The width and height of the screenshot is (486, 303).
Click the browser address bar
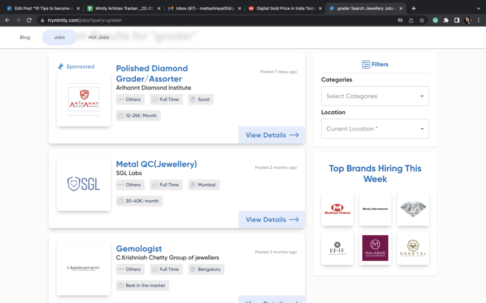point(142,20)
